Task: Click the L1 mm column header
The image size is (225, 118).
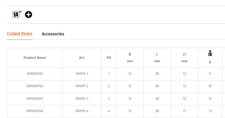Action: point(184,58)
